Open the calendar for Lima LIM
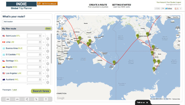The image size is (185, 105). [40, 42]
